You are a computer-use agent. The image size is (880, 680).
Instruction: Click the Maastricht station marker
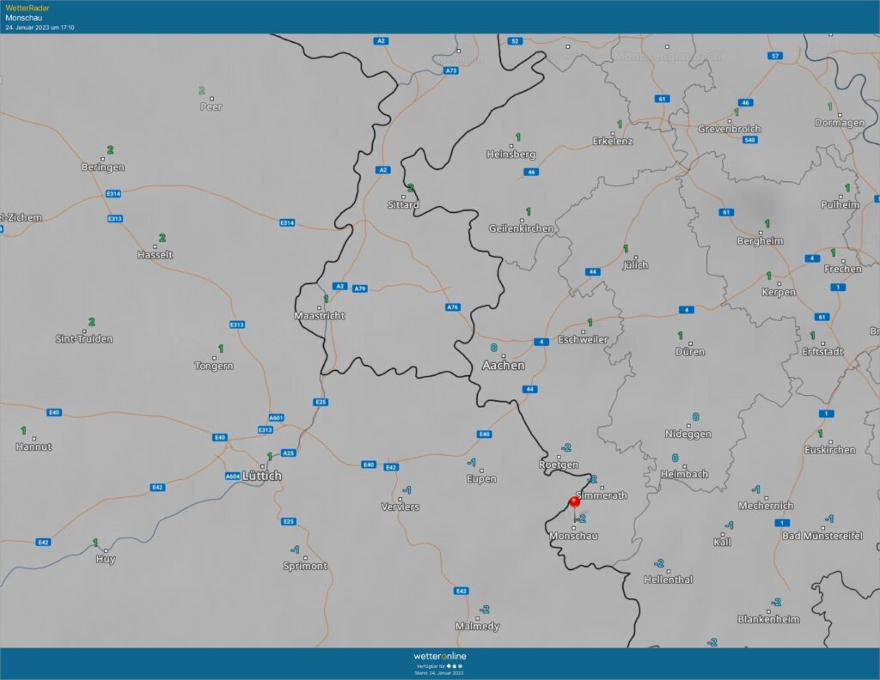tap(320, 307)
